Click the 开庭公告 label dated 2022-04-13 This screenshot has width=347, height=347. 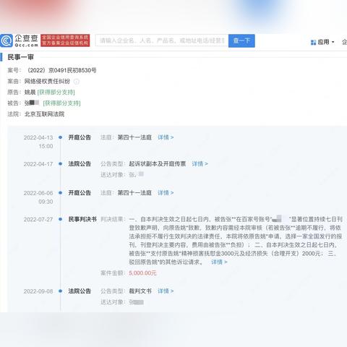(x=80, y=137)
